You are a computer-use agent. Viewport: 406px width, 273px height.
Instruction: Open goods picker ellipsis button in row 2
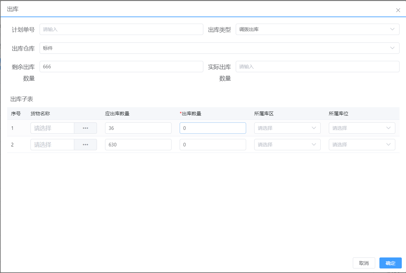[85, 145]
